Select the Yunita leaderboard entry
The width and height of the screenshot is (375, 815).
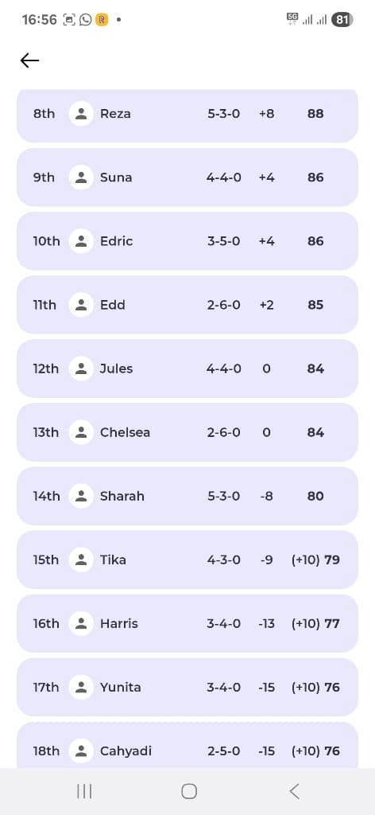(187, 687)
